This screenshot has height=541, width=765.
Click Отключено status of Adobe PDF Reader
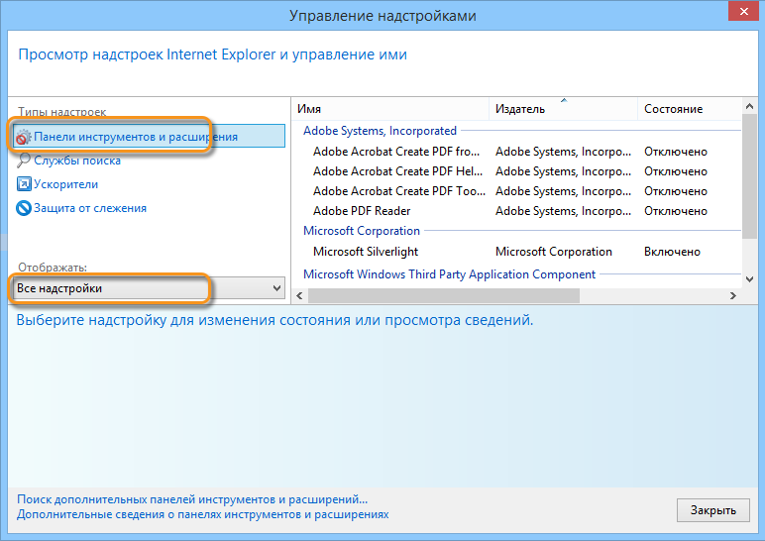[675, 211]
